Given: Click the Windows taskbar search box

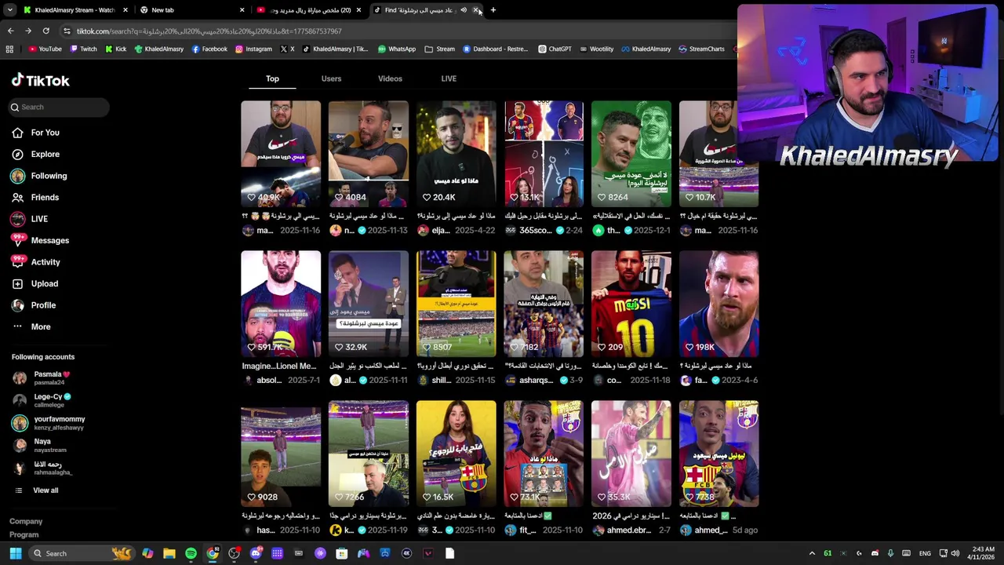Looking at the screenshot, I should click(x=80, y=553).
